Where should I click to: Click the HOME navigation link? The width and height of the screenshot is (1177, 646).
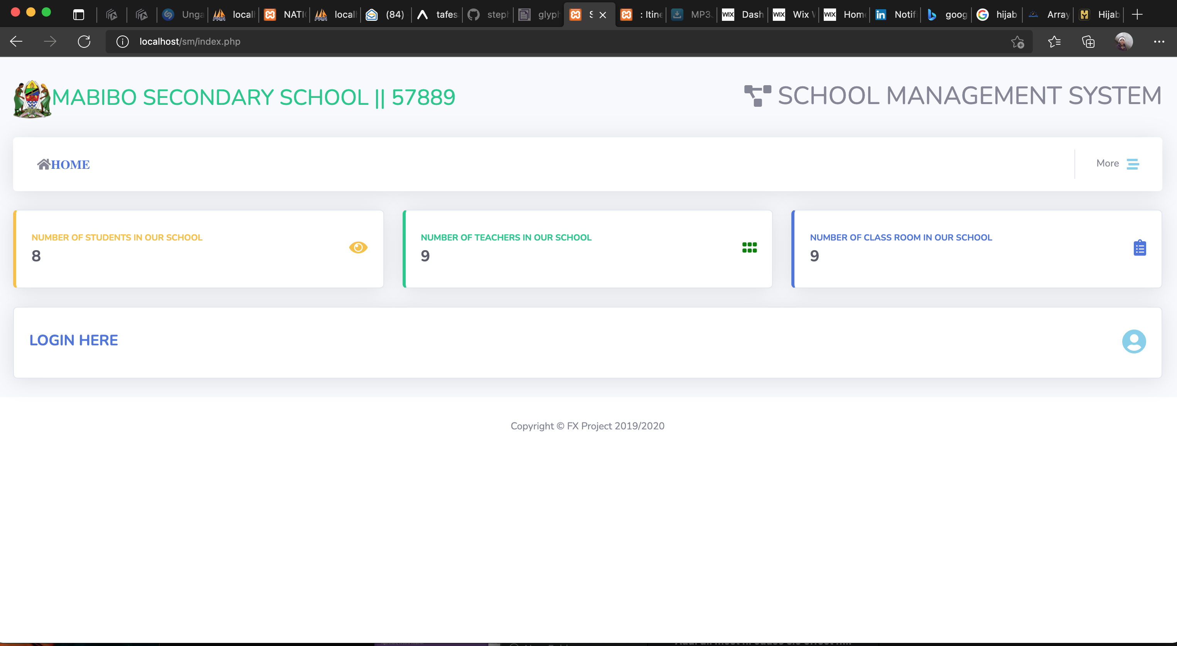64,164
